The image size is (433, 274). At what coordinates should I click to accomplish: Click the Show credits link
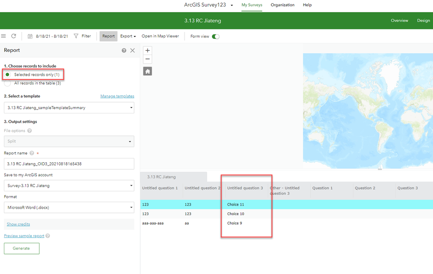[x=18, y=224]
